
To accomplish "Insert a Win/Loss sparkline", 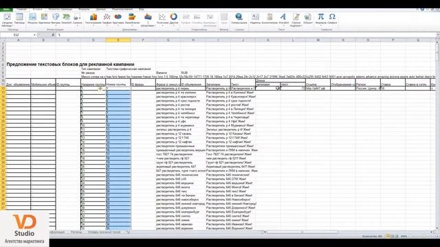I will 210,20.
